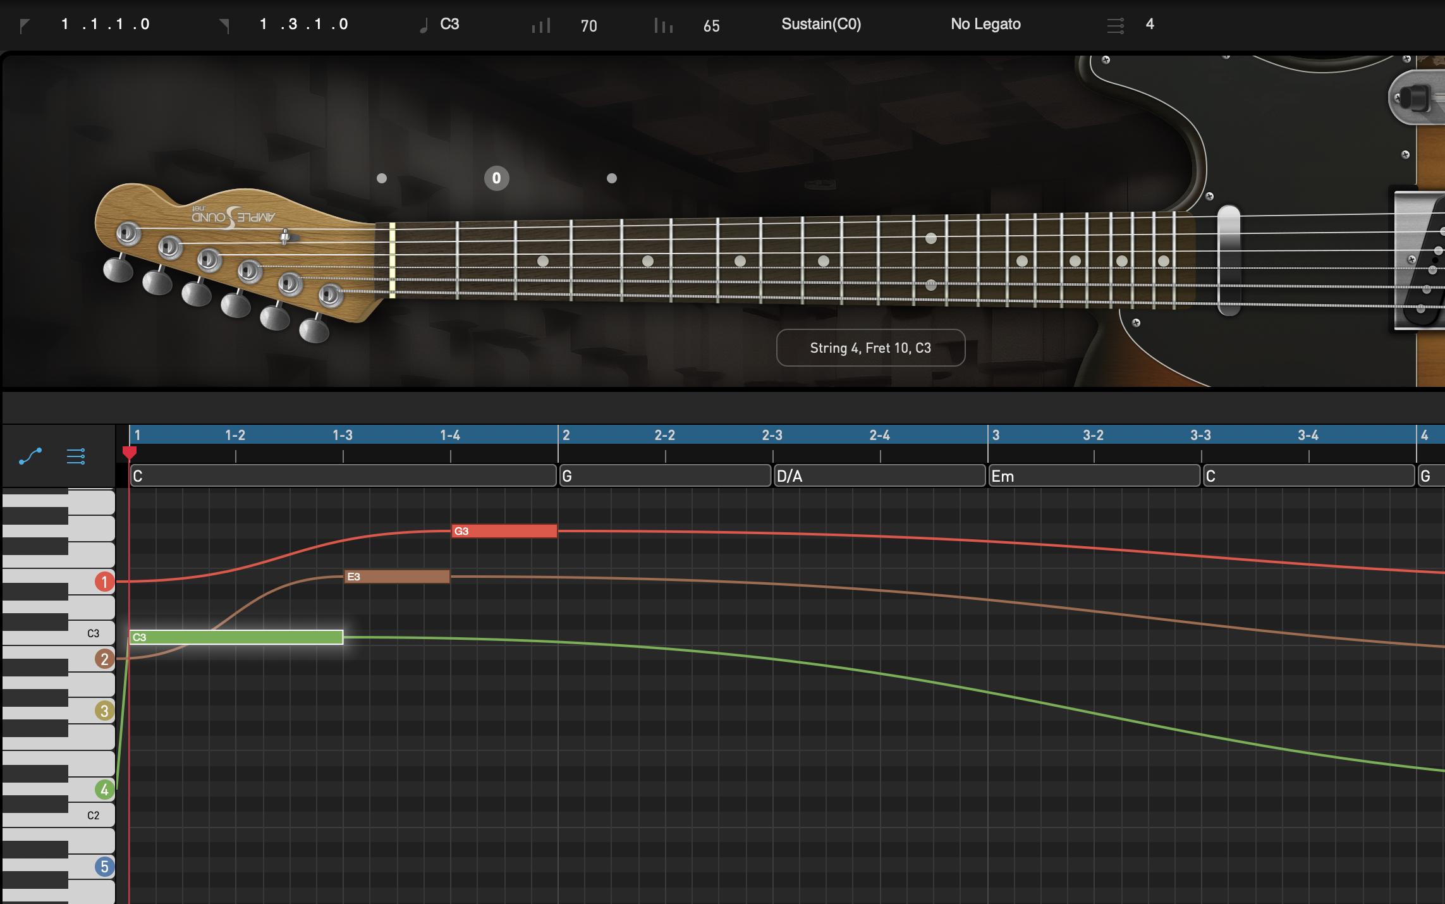Select the red G3 note
The image size is (1445, 904).
click(504, 531)
